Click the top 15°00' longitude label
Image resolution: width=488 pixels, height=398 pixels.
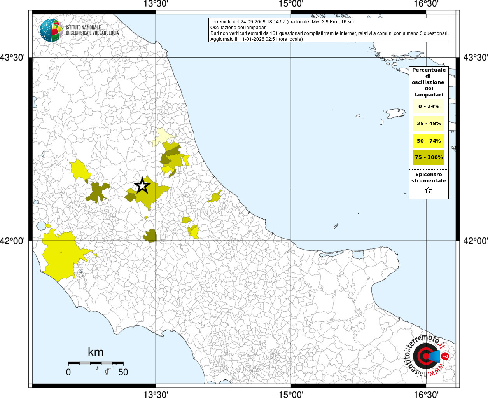tap(291, 4)
